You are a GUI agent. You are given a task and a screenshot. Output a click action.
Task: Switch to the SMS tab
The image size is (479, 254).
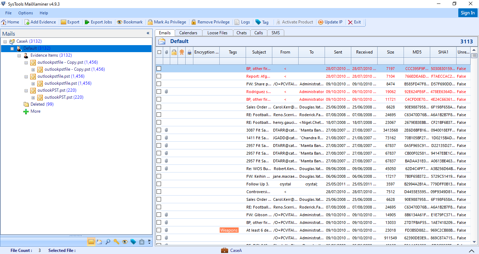[x=275, y=33]
